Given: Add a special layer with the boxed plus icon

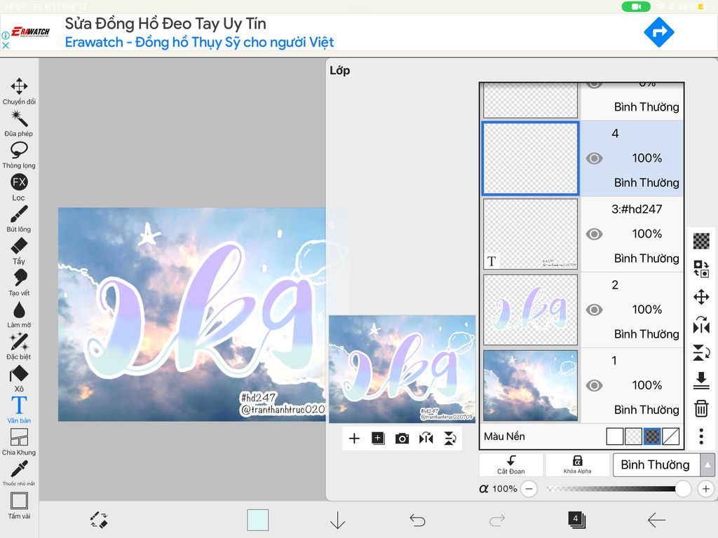Looking at the screenshot, I should pos(378,439).
